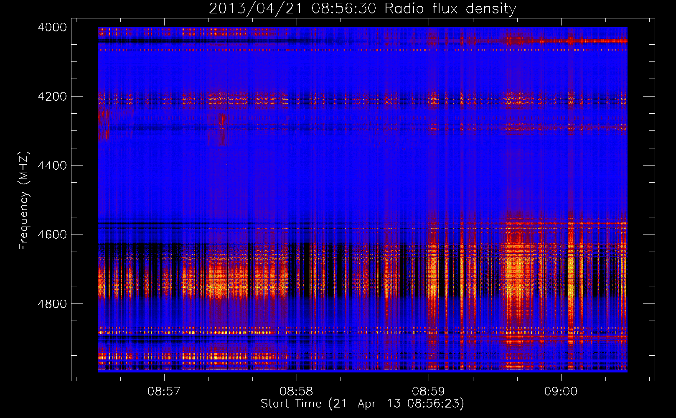Click the "Frequency (MHZ)" axis label
The image size is (676, 418).
24,201
